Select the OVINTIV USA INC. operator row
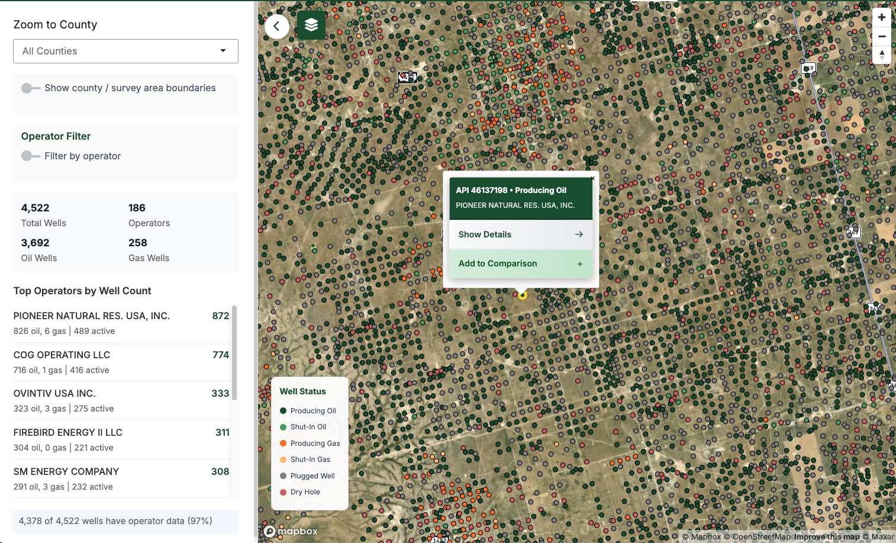This screenshot has height=543, width=896. click(x=121, y=401)
